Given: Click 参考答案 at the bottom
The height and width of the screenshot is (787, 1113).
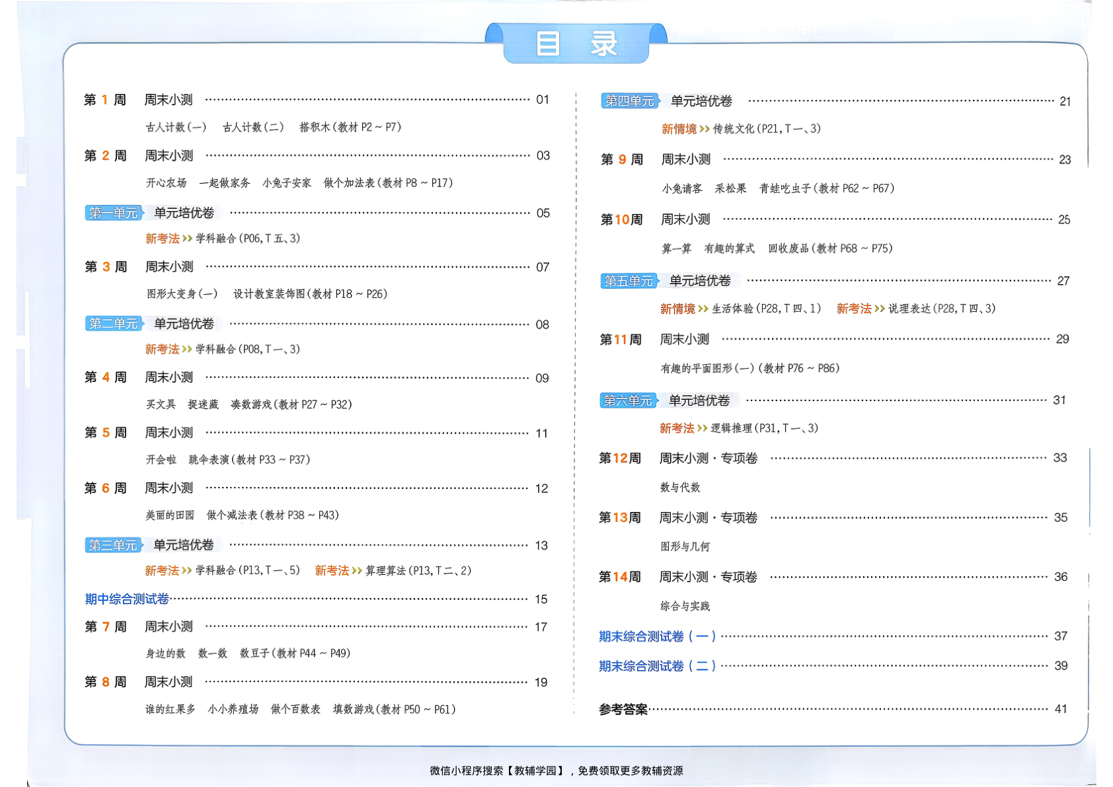Looking at the screenshot, I should [621, 706].
